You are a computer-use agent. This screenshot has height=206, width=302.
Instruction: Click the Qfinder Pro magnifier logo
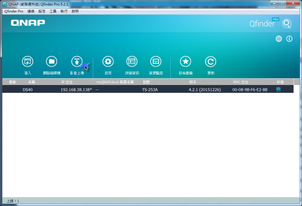tap(287, 23)
